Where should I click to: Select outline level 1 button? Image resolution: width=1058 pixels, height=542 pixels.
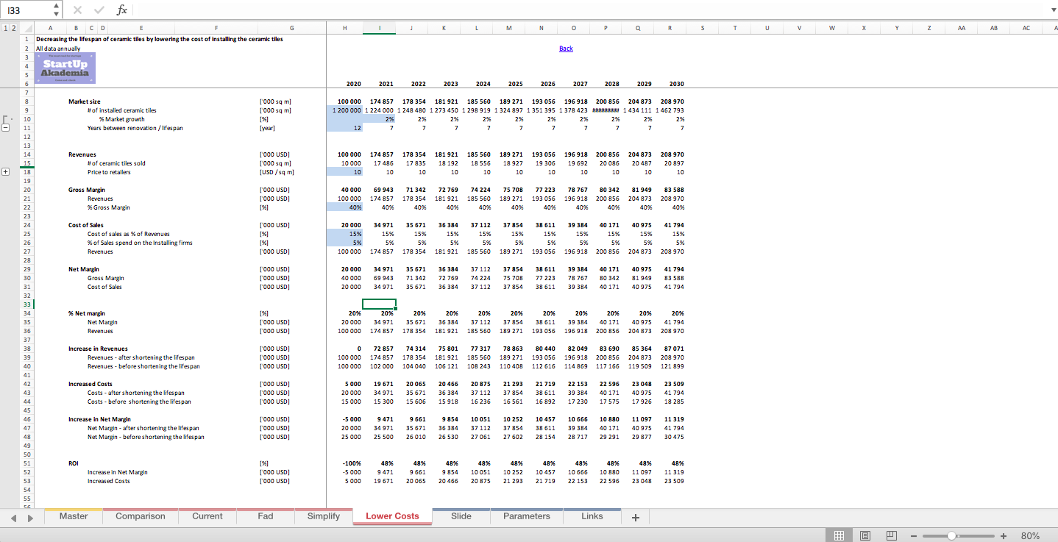(x=5, y=27)
